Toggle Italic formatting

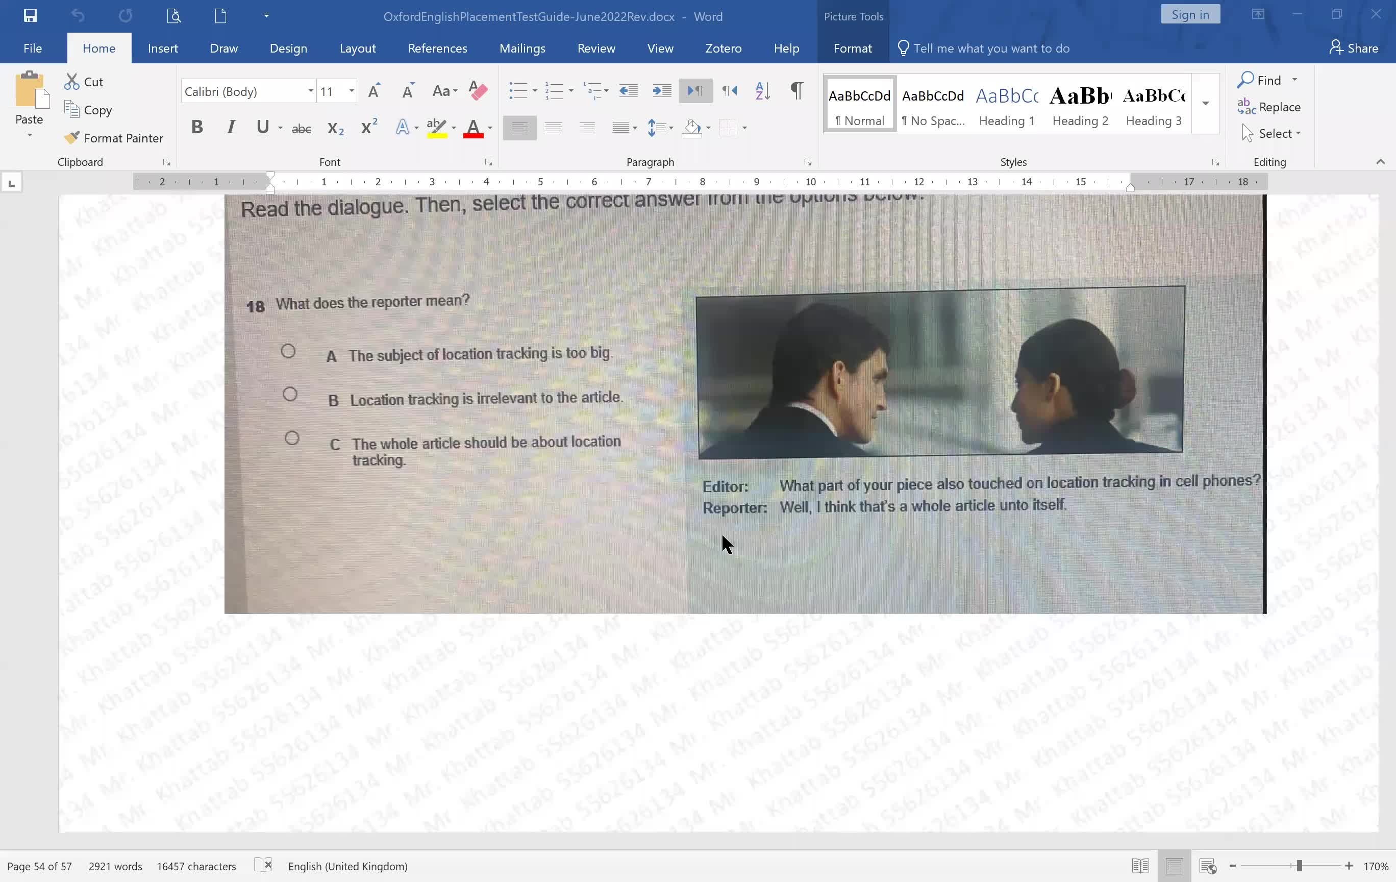(231, 127)
